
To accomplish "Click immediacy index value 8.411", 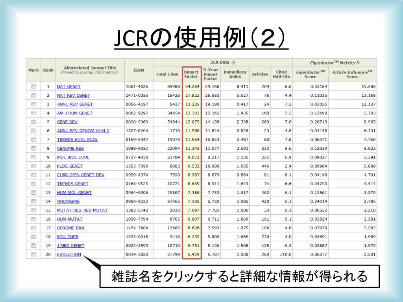I will (242, 87).
